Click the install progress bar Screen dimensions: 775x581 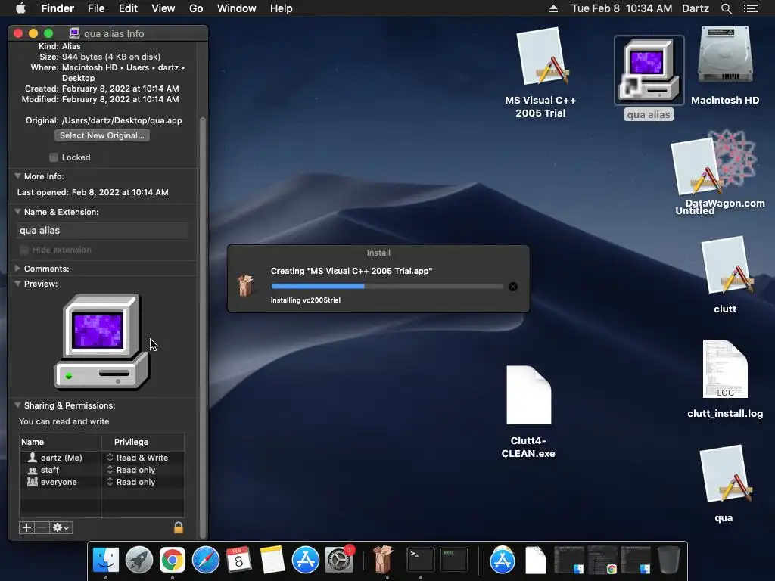click(387, 286)
